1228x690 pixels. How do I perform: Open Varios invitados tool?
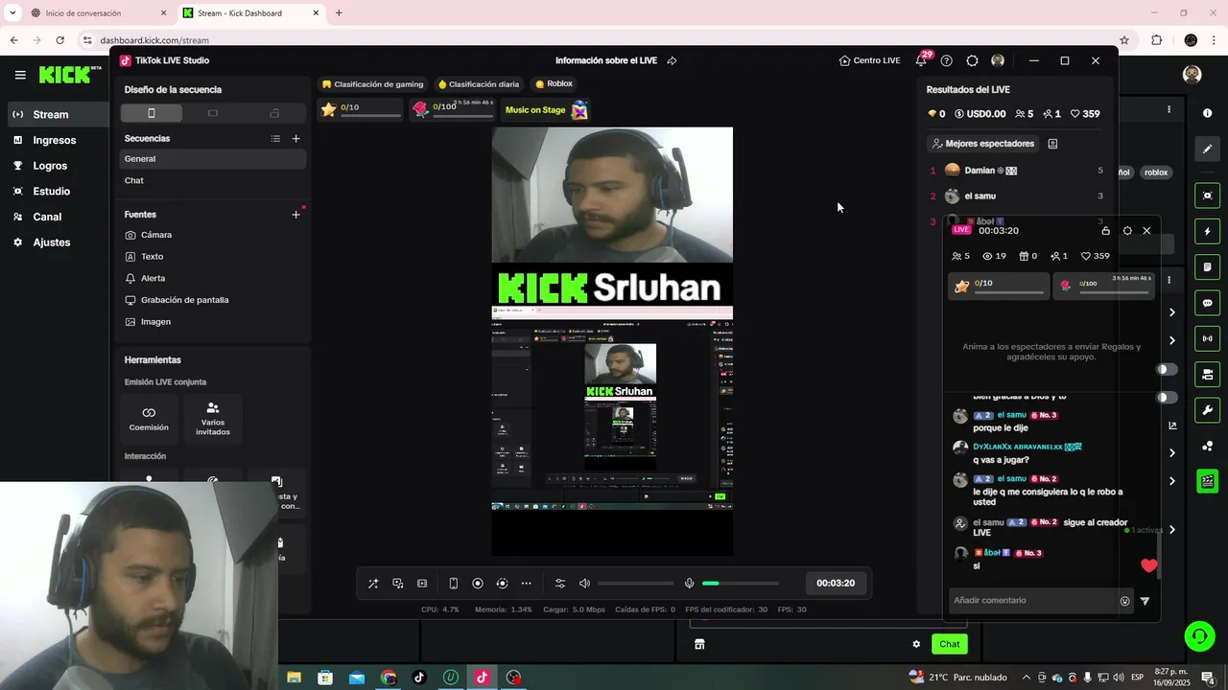click(x=213, y=418)
